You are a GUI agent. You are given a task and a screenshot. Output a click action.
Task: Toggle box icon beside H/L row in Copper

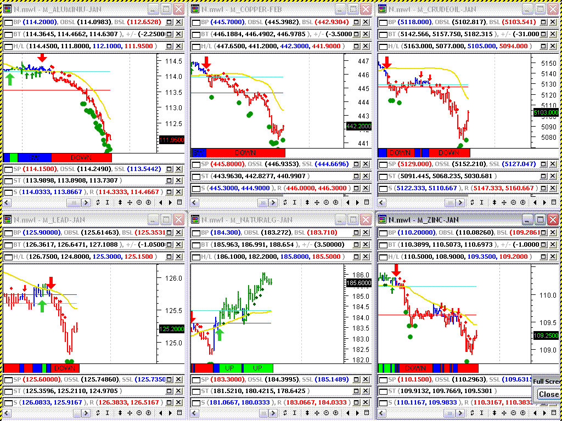pyautogui.click(x=195, y=46)
